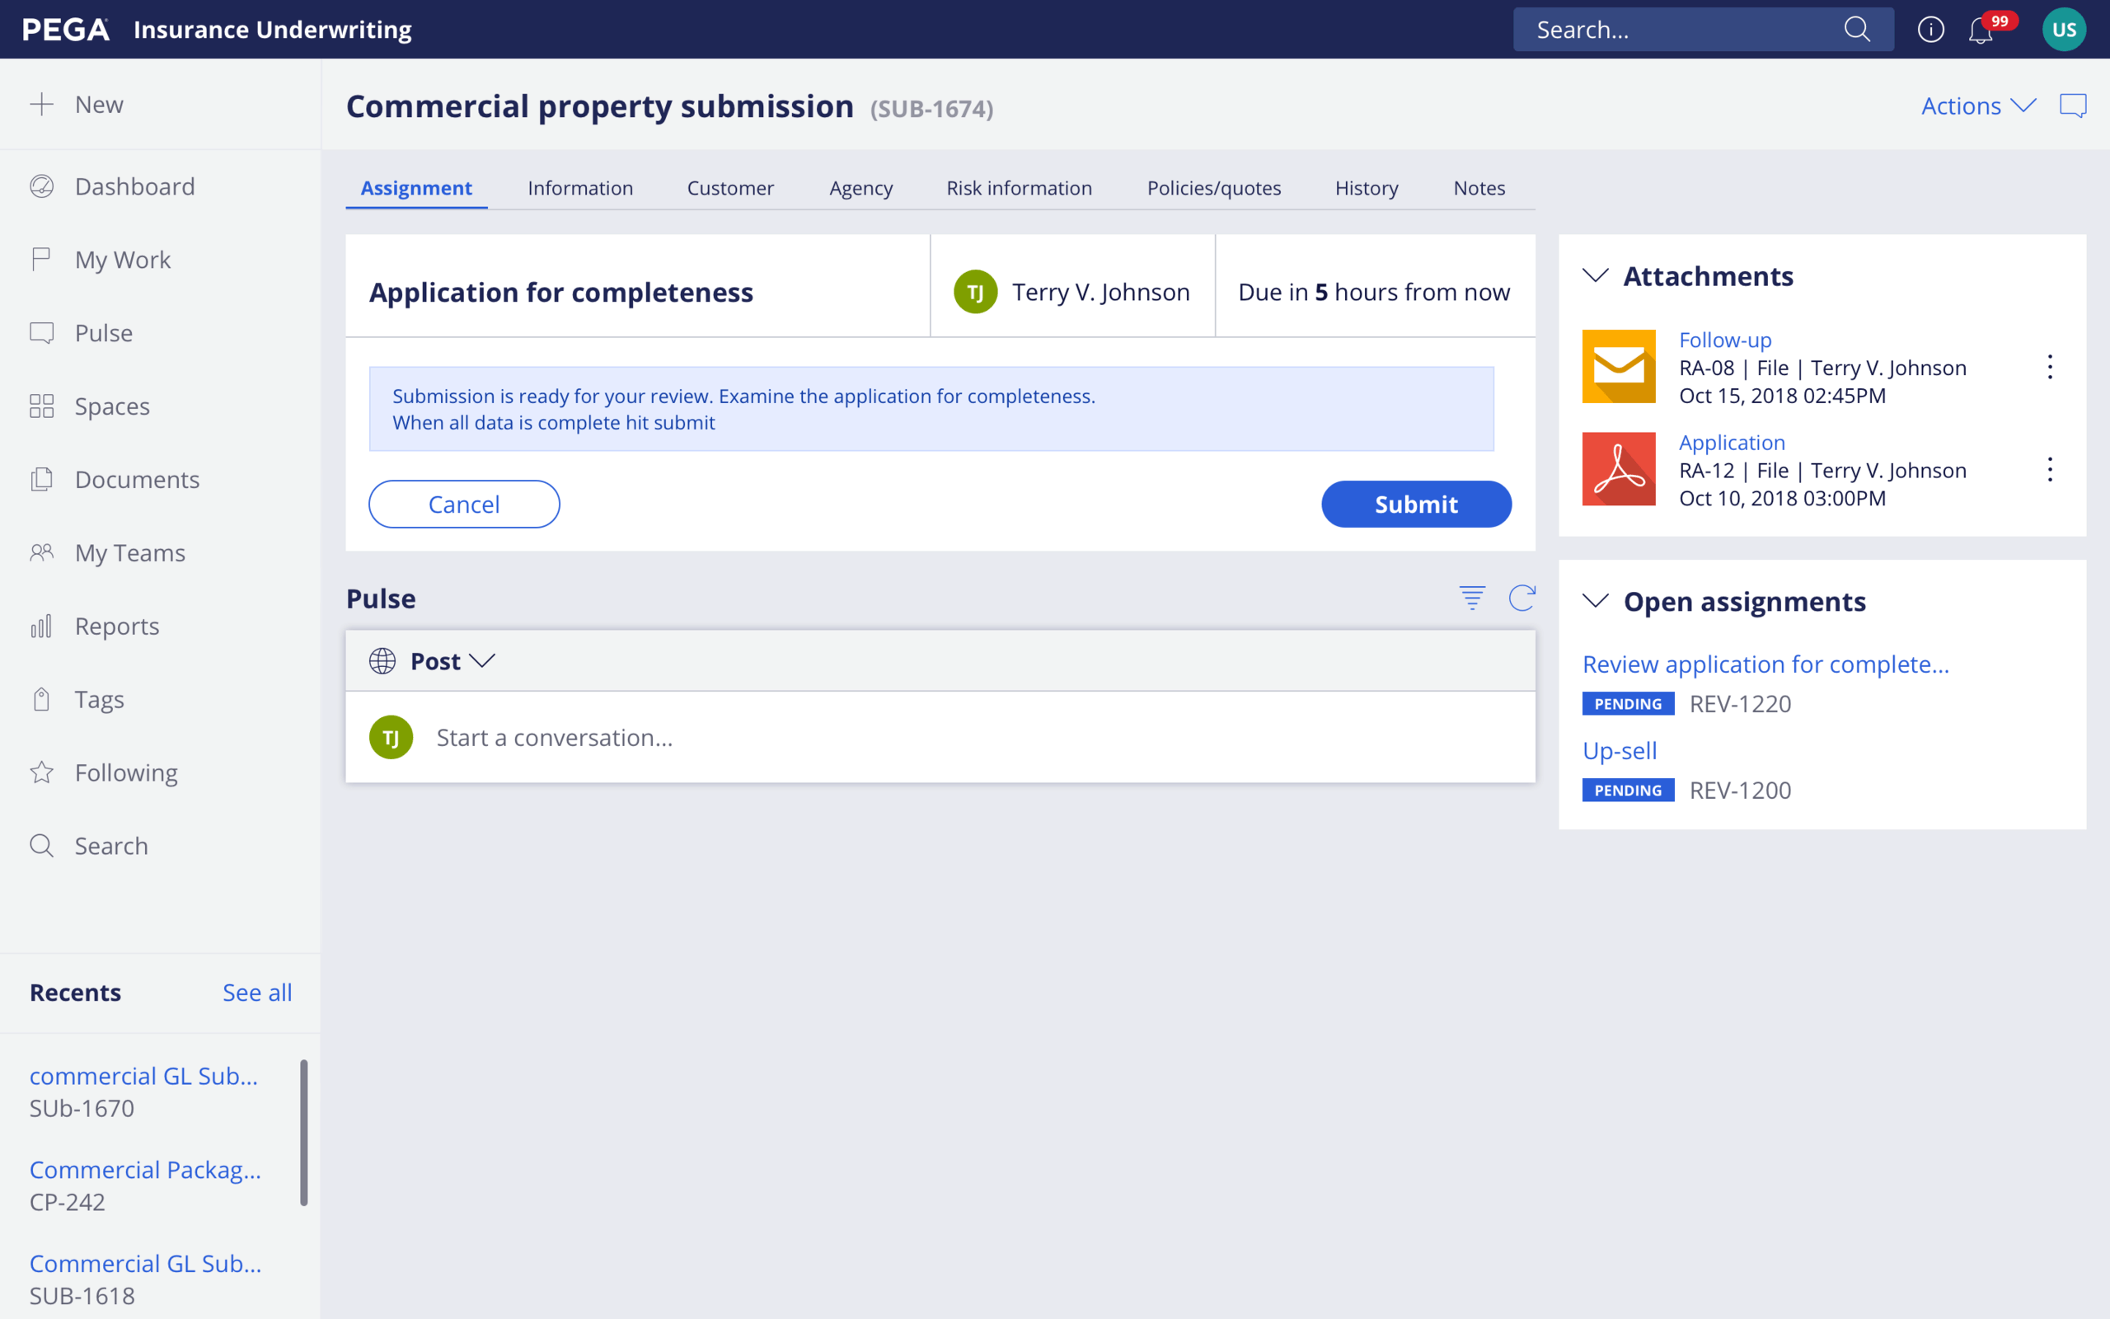2110x1319 pixels.
Task: Refresh the Pulse feed
Action: click(1522, 598)
